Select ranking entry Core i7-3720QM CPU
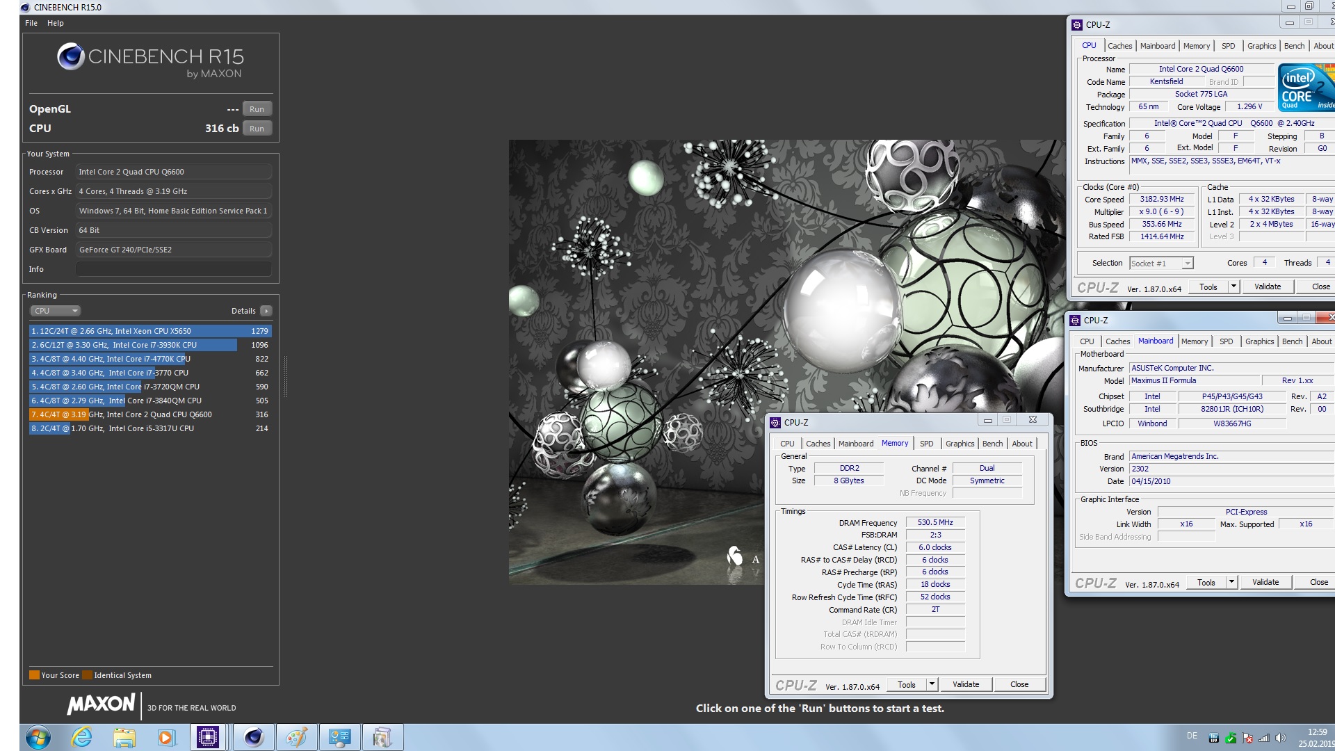Viewport: 1335px width, 751px height. click(150, 387)
